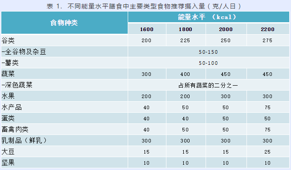The height and width of the screenshot is (170, 291).
Task: Select the row label 水产品
Action: click(x=12, y=107)
